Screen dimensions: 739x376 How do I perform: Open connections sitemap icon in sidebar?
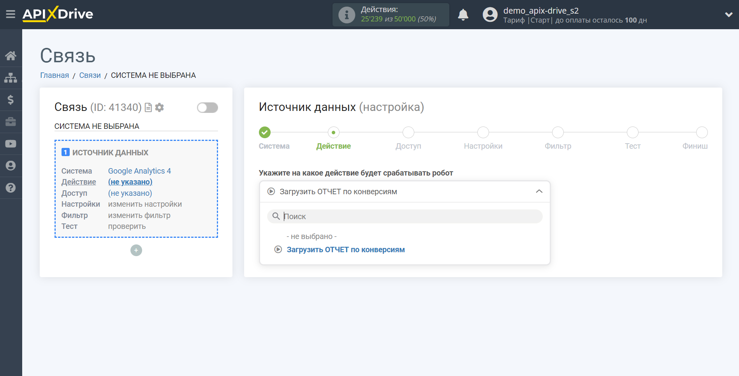[x=11, y=78]
